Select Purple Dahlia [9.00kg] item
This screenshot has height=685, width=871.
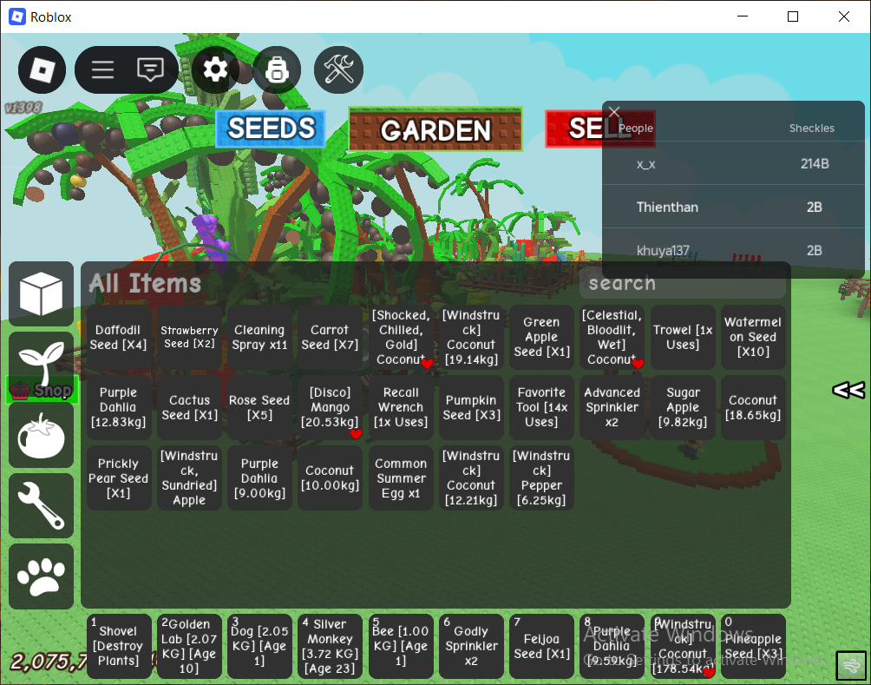[x=259, y=478]
